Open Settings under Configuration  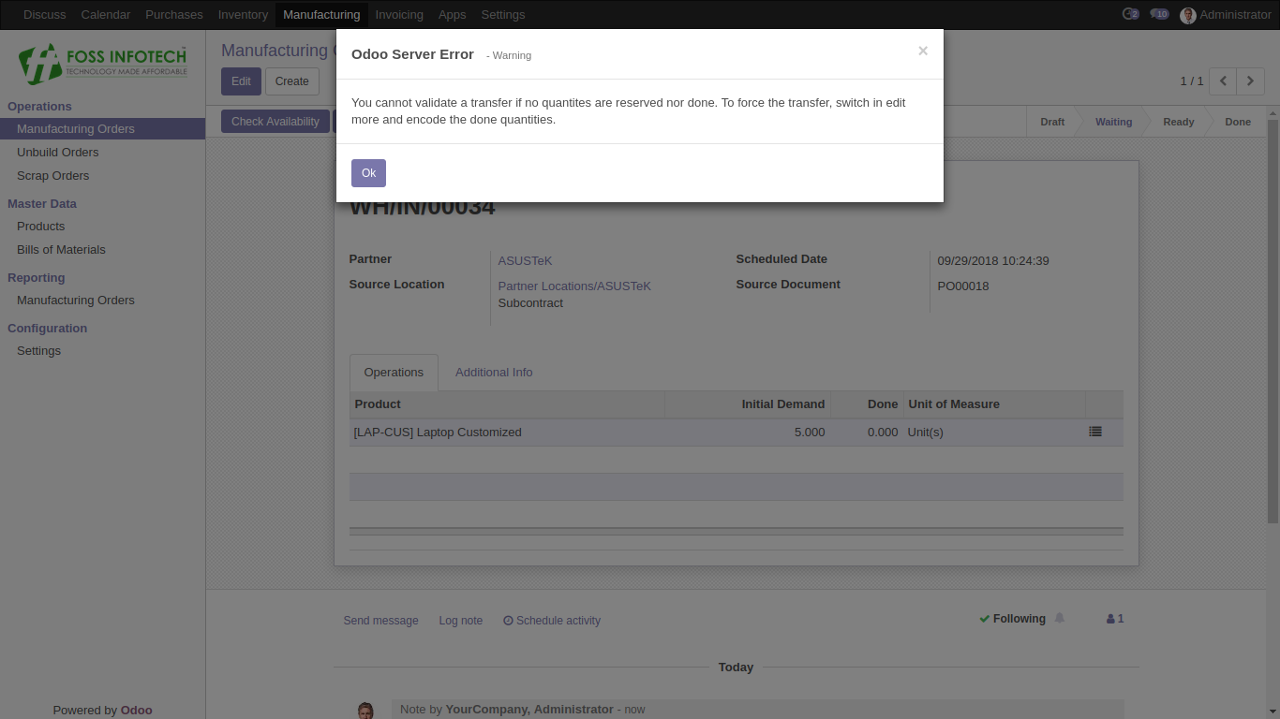pyautogui.click(x=102, y=351)
